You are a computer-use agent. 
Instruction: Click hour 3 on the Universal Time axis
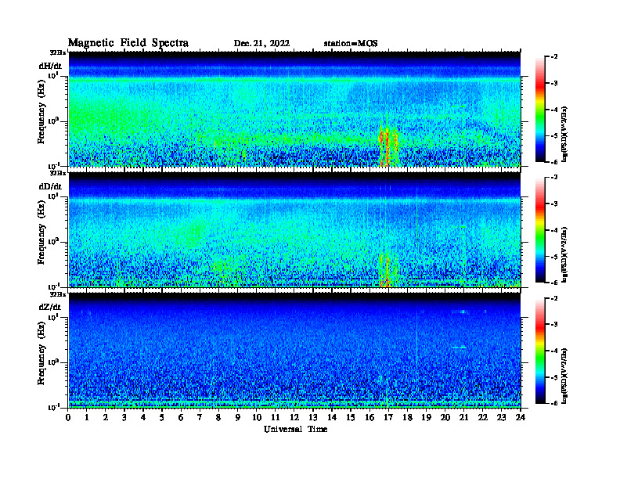tap(124, 418)
